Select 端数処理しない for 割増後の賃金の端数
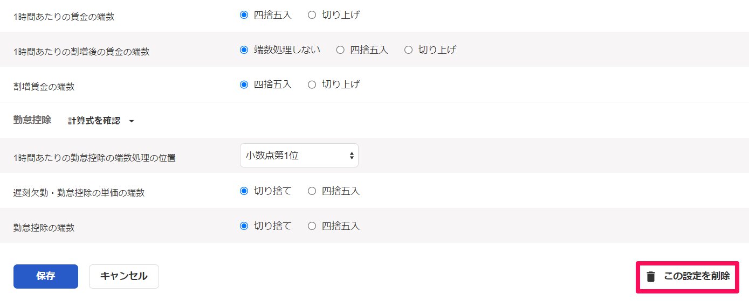 pos(244,50)
